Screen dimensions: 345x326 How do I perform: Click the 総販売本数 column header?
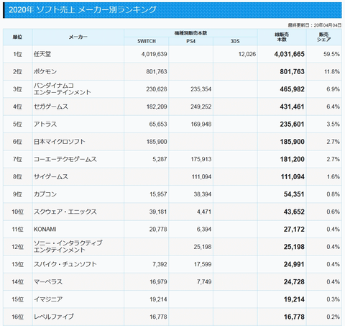pyautogui.click(x=282, y=37)
